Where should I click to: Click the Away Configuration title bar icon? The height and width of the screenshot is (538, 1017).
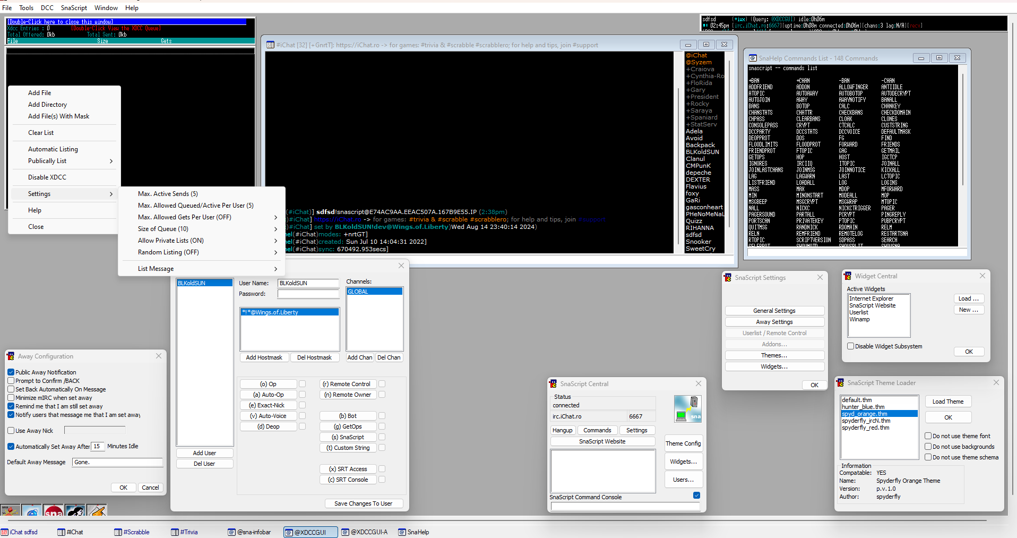click(11, 356)
